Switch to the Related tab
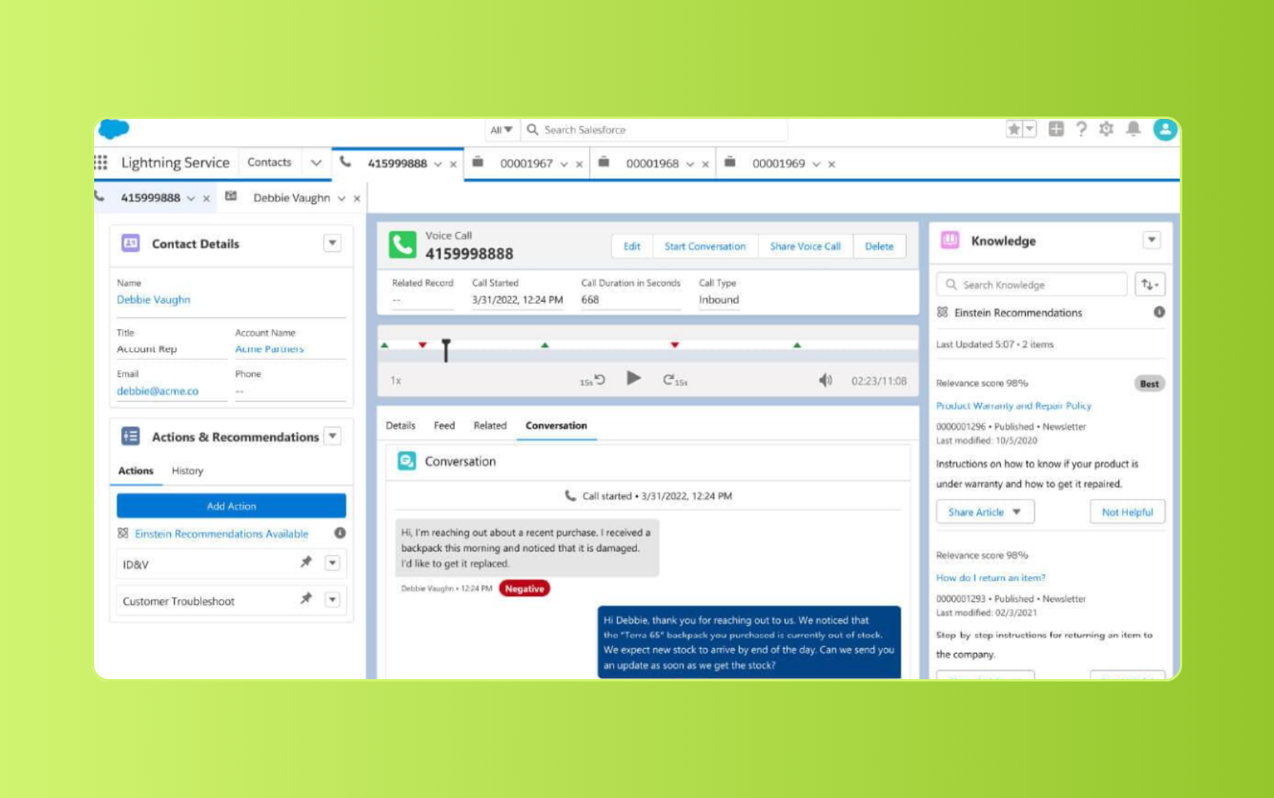The width and height of the screenshot is (1274, 798). pos(490,425)
